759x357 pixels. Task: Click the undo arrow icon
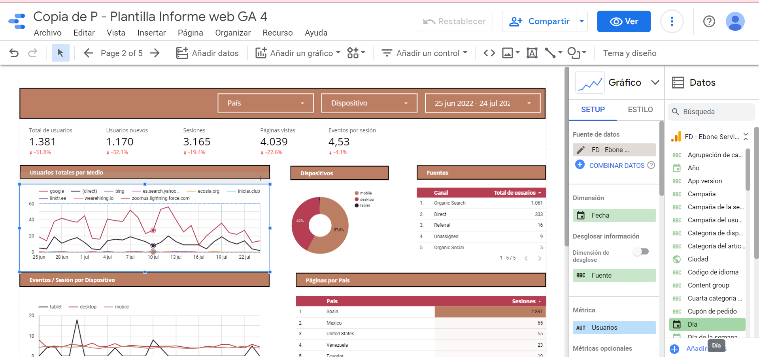(x=14, y=53)
